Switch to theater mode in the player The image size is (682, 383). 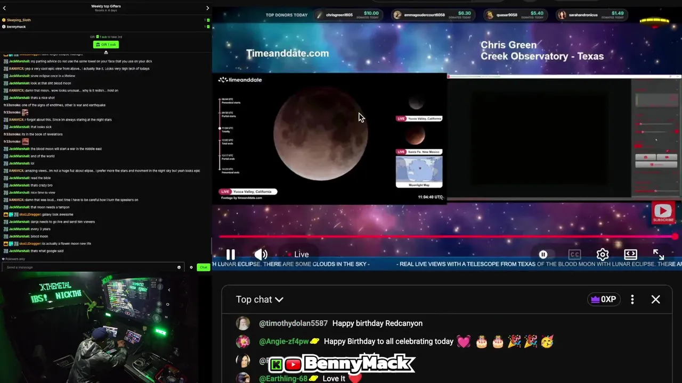(x=630, y=254)
